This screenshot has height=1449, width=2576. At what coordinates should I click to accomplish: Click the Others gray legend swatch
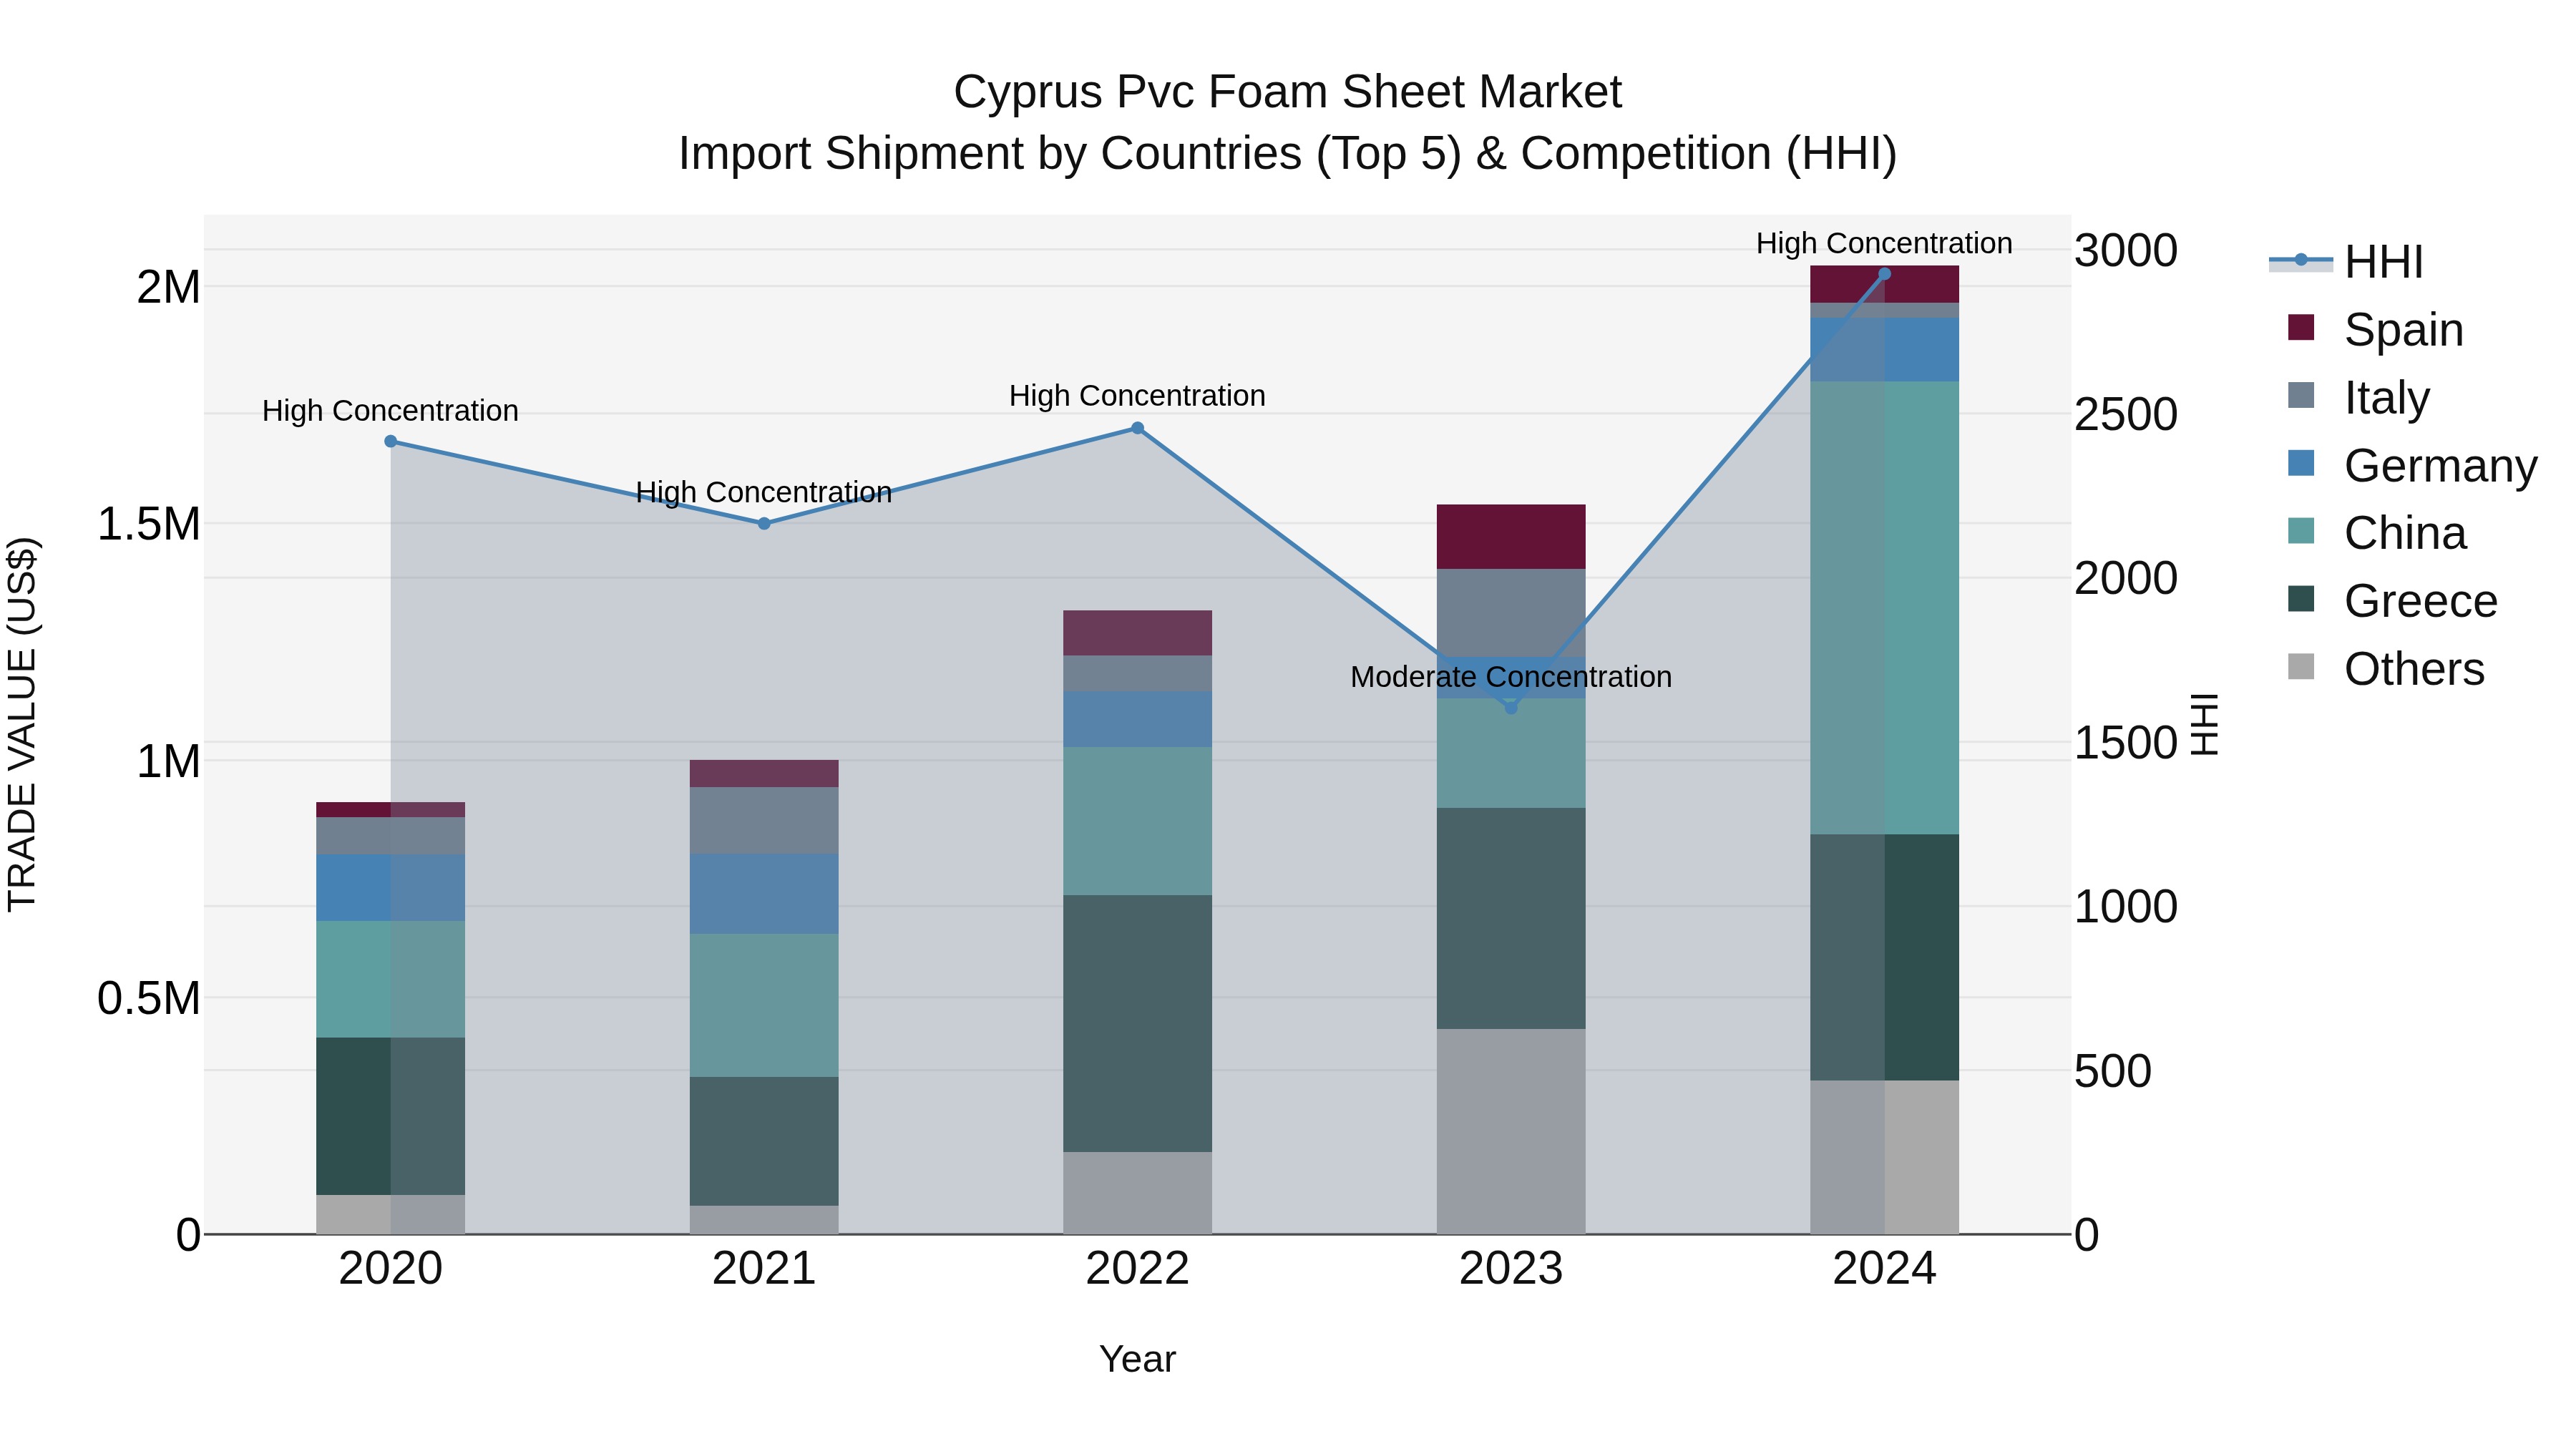pyautogui.click(x=2301, y=667)
